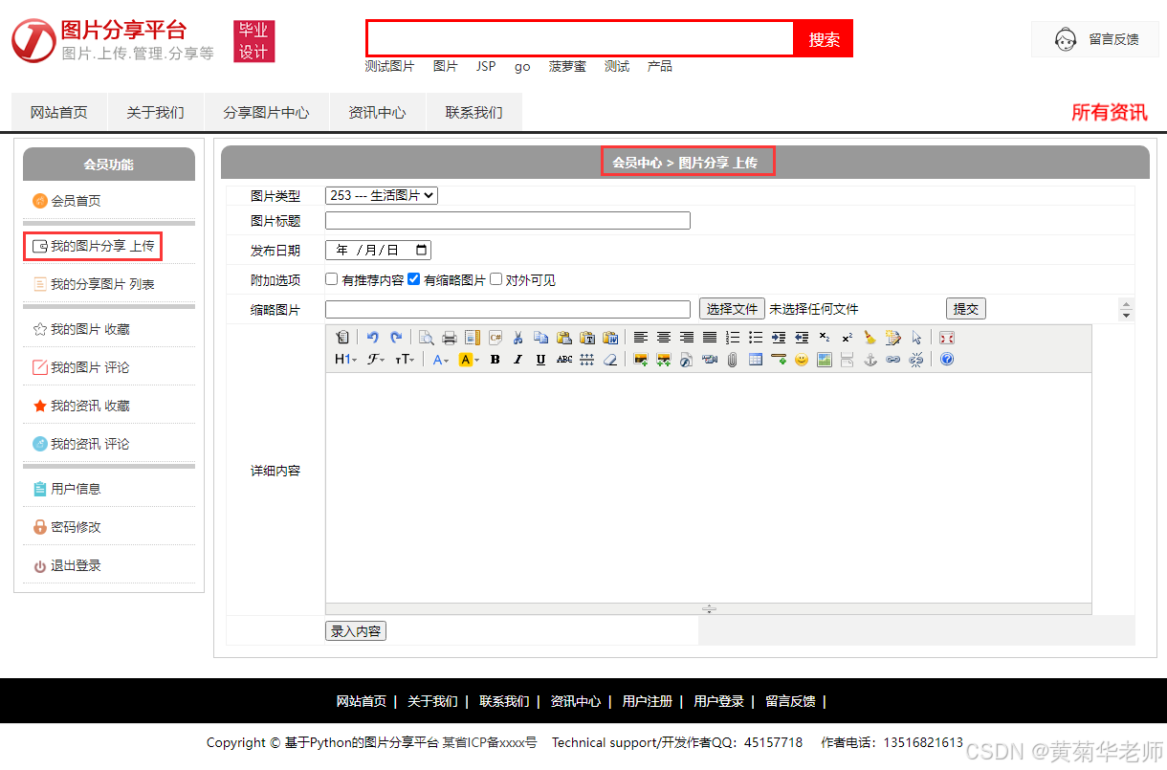Toggle the 对外可见 checkbox
1167x770 pixels.
pyautogui.click(x=495, y=278)
